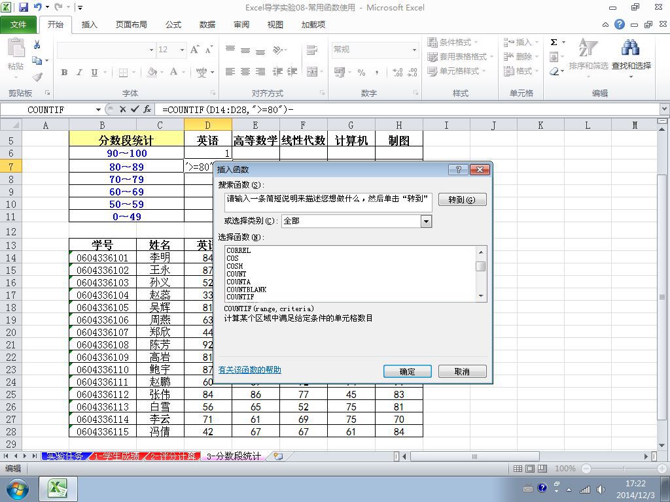Click the search function description input box
This screenshot has width=670, height=502.
(328, 203)
